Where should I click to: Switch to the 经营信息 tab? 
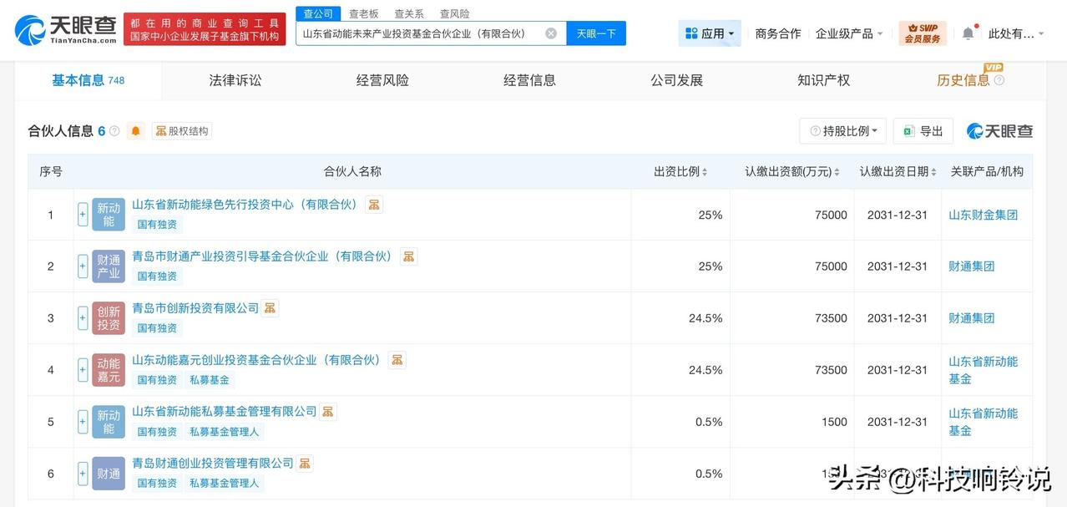tap(529, 80)
